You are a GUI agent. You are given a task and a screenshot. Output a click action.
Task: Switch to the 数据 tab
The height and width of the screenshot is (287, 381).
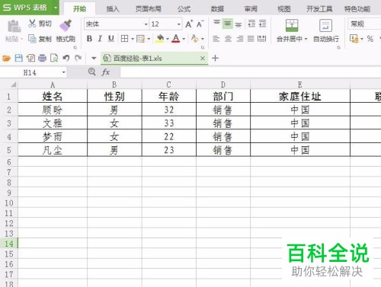tap(217, 9)
